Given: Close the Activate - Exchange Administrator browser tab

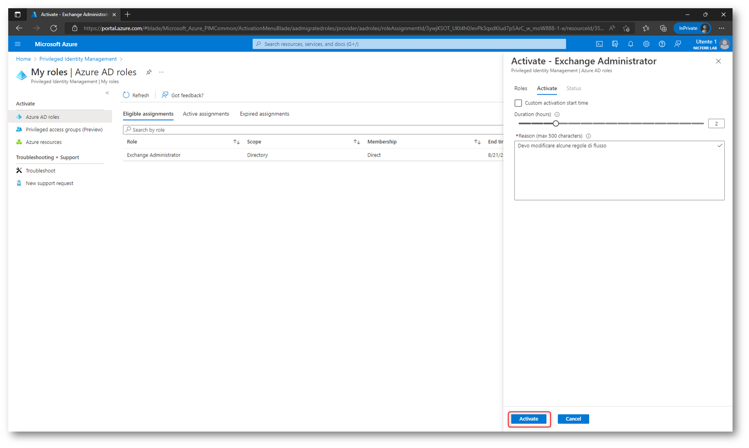Looking at the screenshot, I should 114,14.
